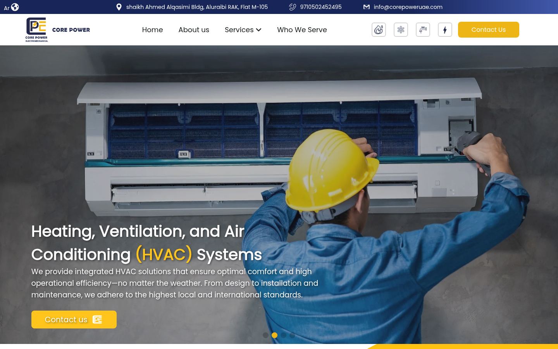Call the phone number 9710502452495
This screenshot has height=349, width=558.
(x=321, y=7)
